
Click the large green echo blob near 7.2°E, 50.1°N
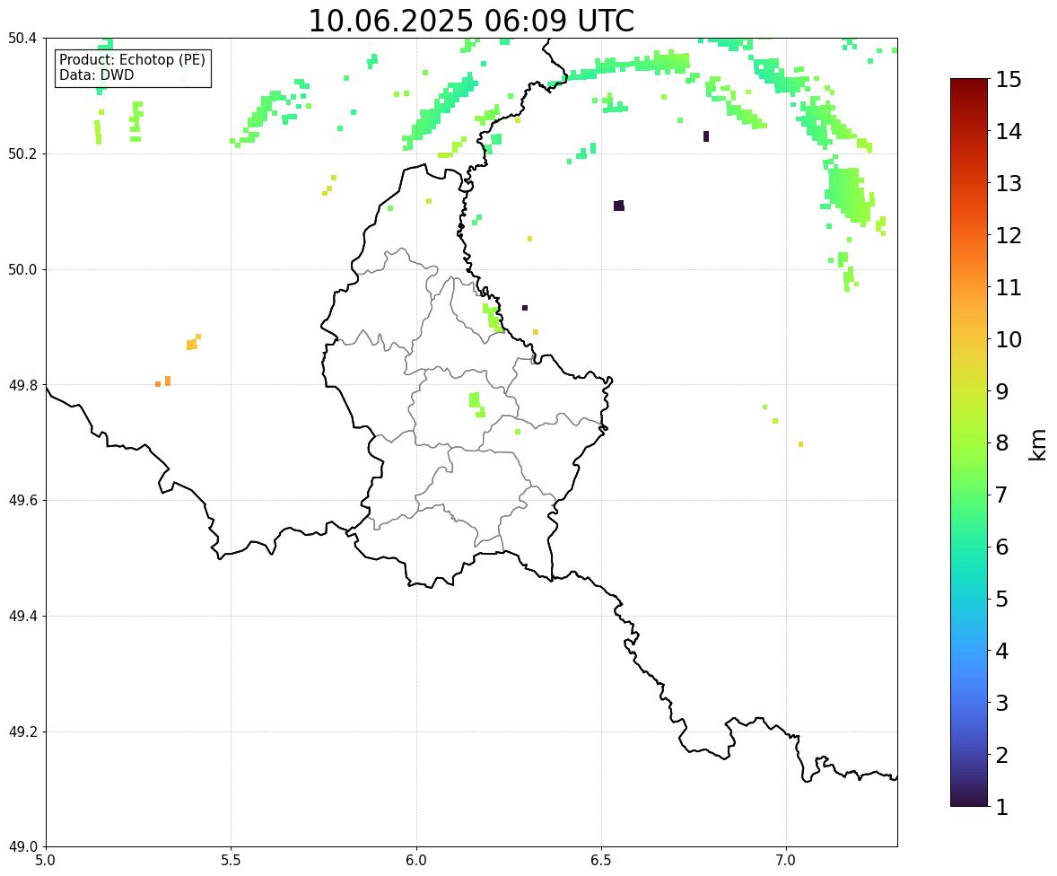tap(847, 195)
